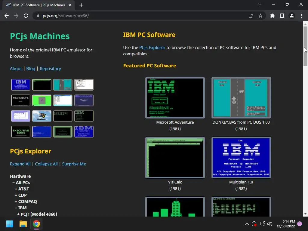
Task: Close the IBM PC Software tab
Action: [70, 5]
